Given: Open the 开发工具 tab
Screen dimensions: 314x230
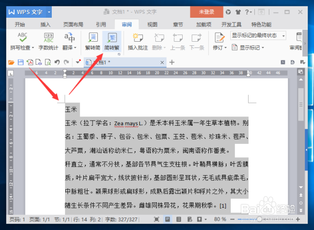Looking at the screenshot, I should coord(231,25).
